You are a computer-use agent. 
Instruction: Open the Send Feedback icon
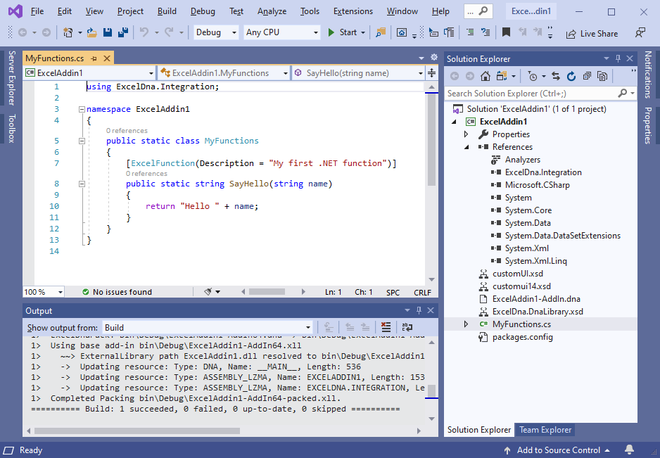click(x=640, y=32)
